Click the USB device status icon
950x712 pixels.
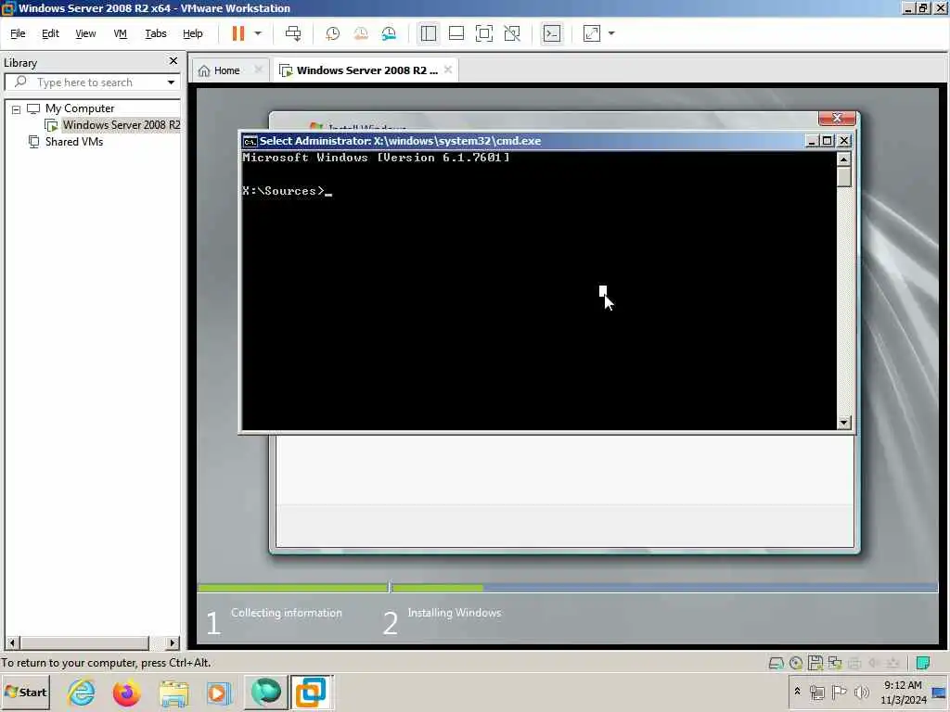point(892,663)
